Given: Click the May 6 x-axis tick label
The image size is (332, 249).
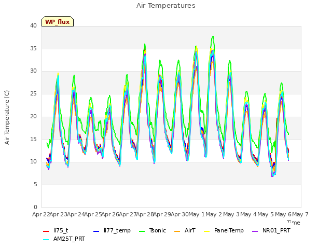Looking at the screenshot, I should pos(283,214).
